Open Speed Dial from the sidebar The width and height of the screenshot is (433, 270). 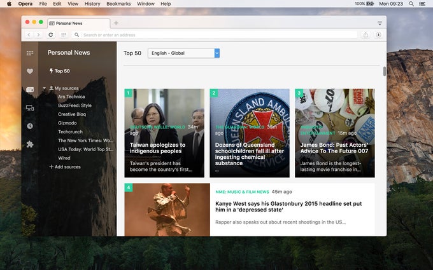click(x=30, y=53)
